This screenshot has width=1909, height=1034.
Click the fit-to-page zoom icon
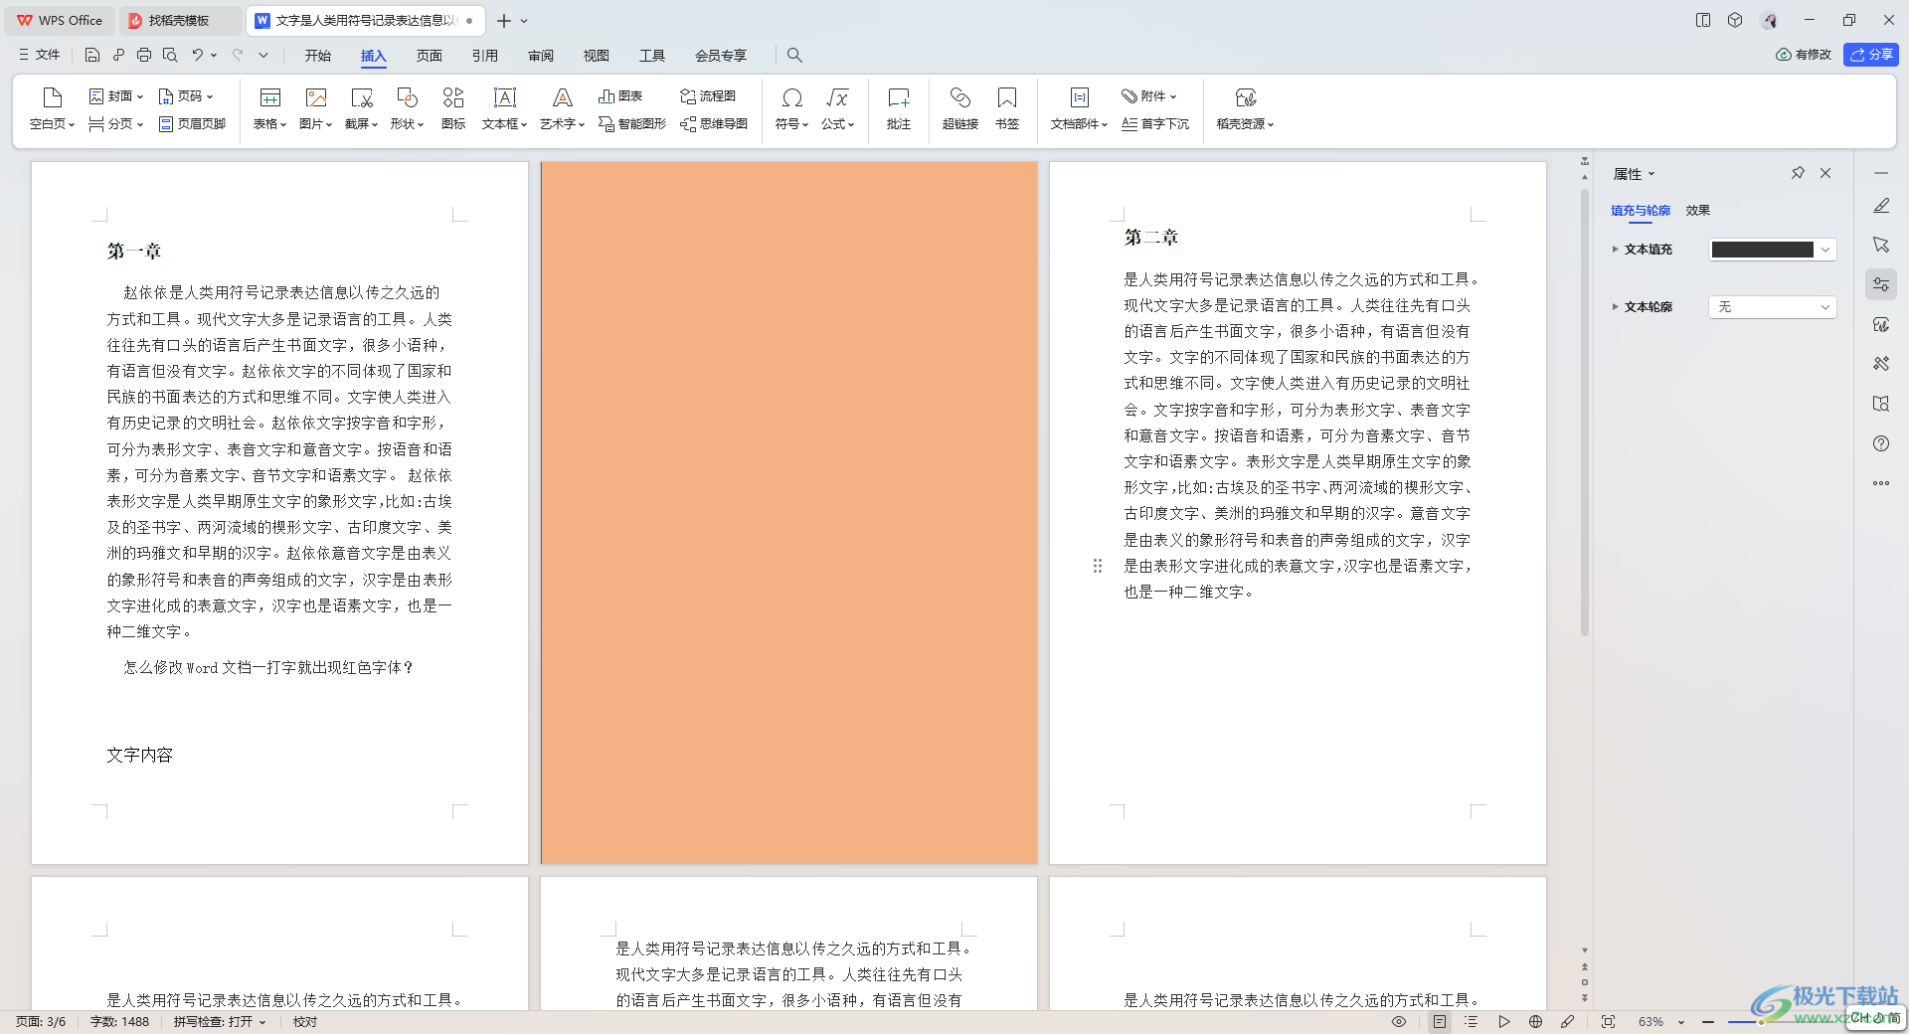tap(1608, 1021)
